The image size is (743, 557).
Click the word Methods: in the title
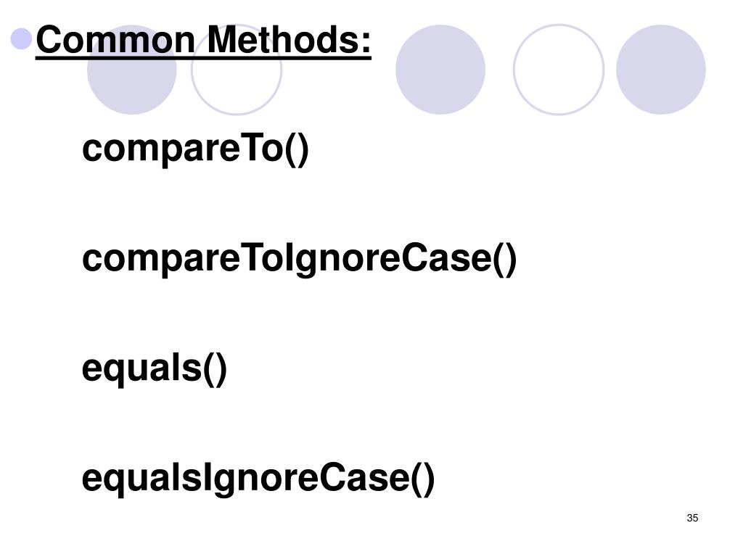[289, 40]
